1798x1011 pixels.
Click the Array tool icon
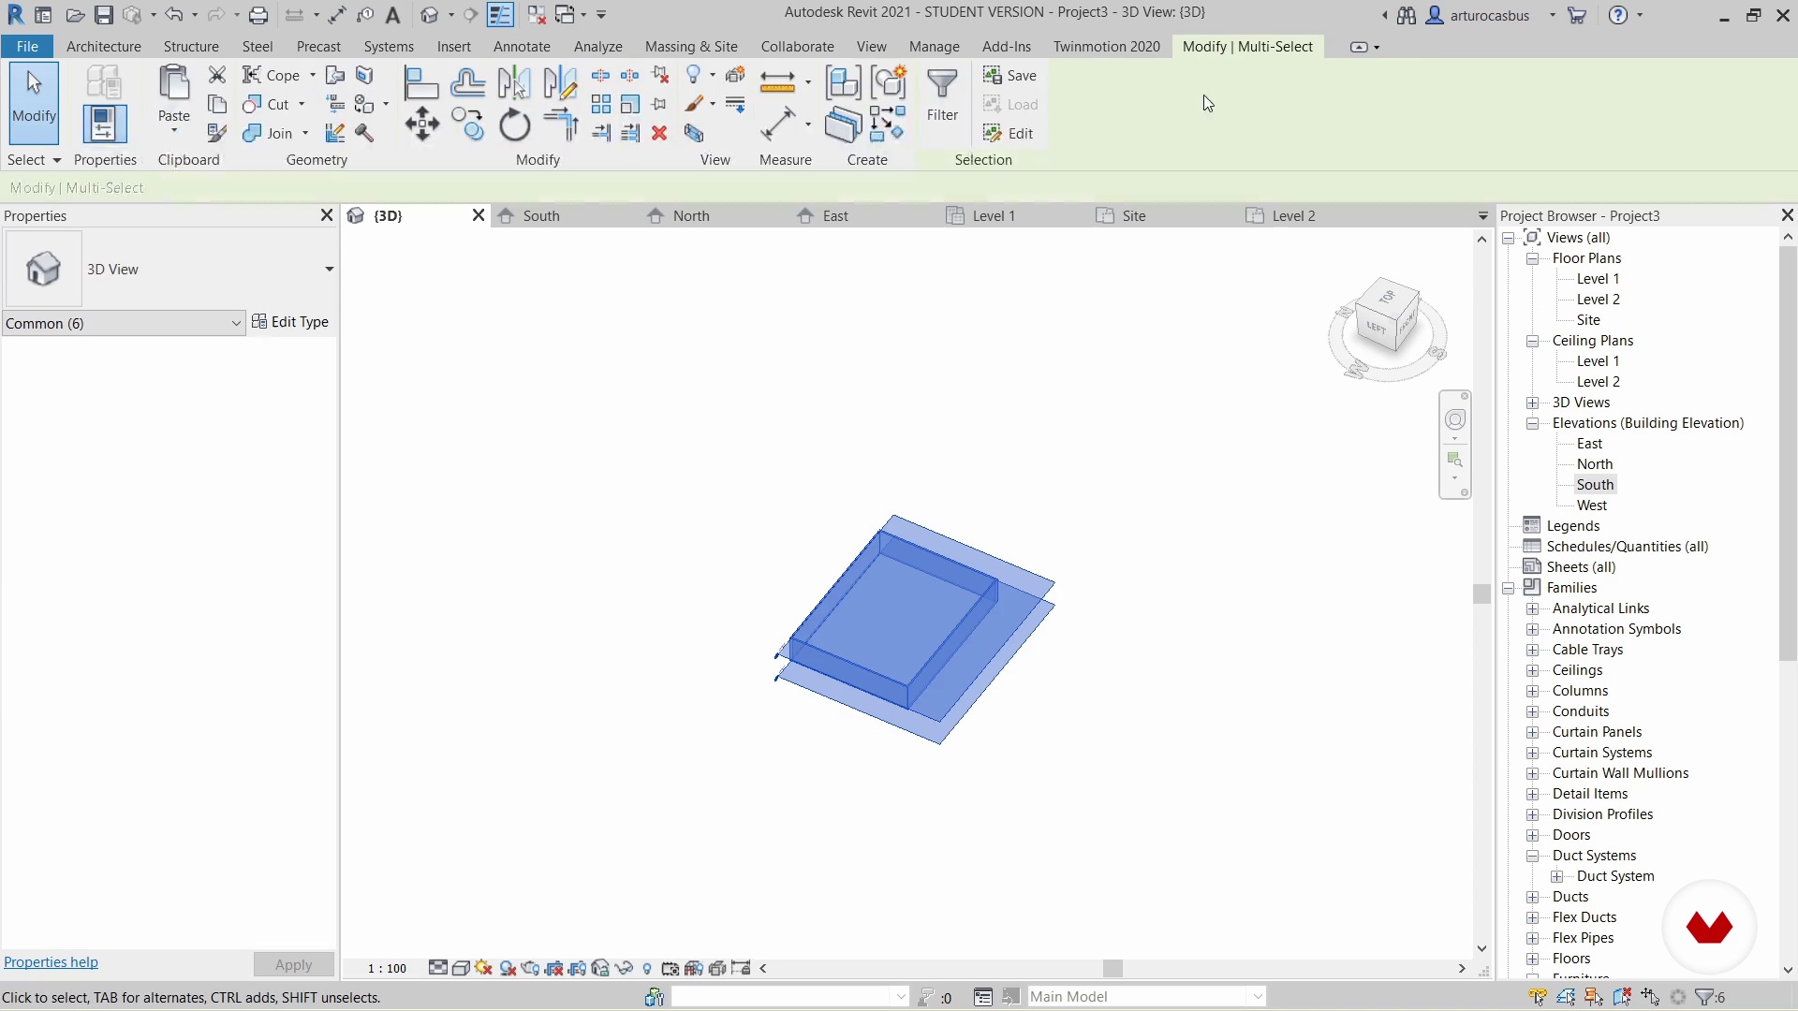pyautogui.click(x=601, y=104)
